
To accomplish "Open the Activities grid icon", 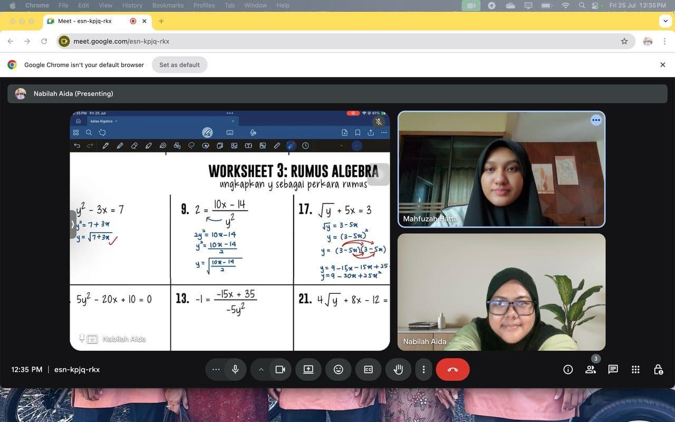I will tap(635, 370).
